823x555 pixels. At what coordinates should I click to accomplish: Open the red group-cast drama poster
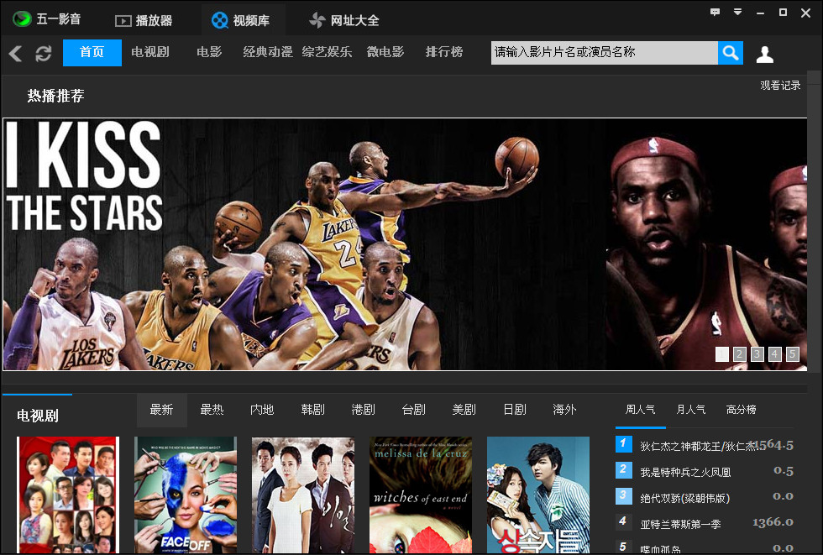[x=68, y=495]
